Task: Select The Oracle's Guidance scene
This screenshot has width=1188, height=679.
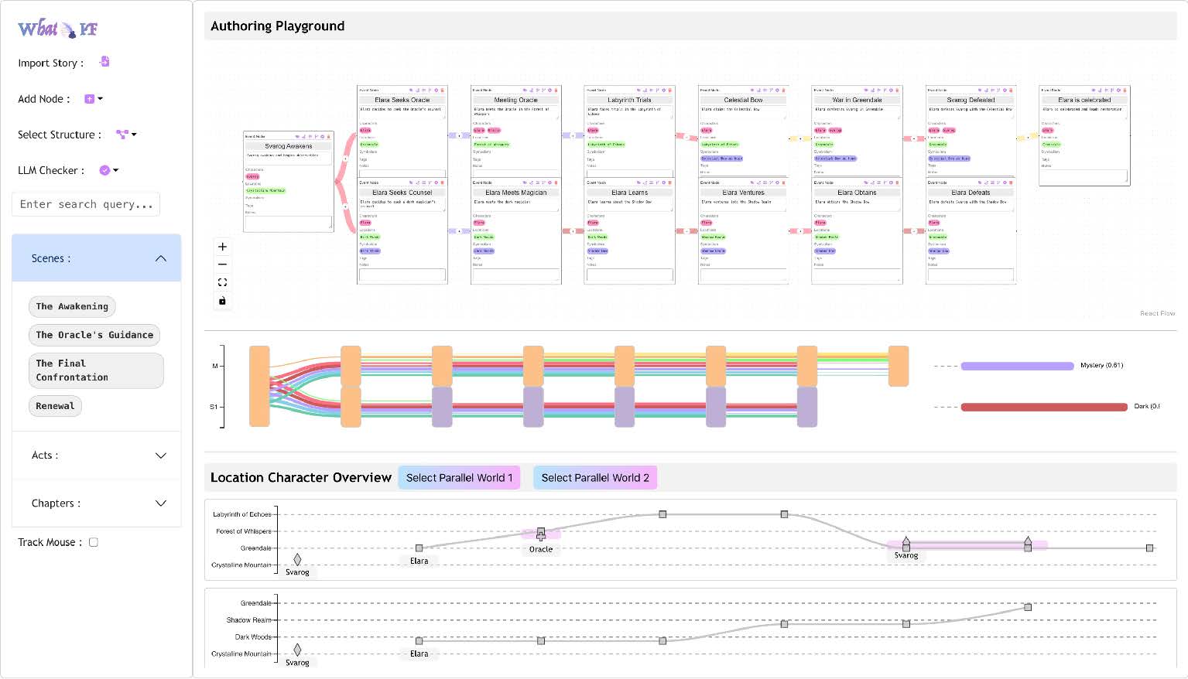Action: pos(94,335)
